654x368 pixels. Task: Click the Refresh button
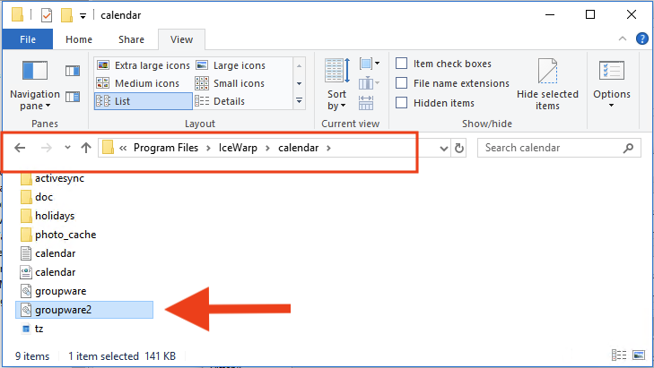click(458, 149)
